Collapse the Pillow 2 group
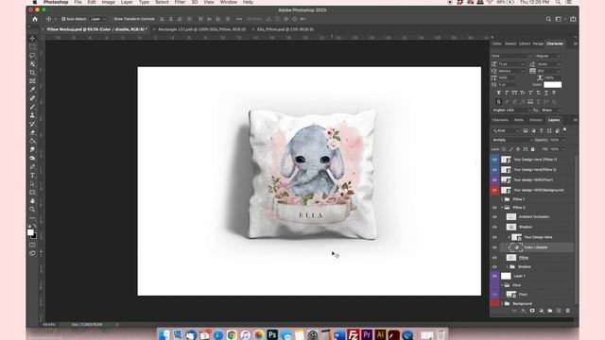This screenshot has height=340, width=605. click(x=502, y=208)
